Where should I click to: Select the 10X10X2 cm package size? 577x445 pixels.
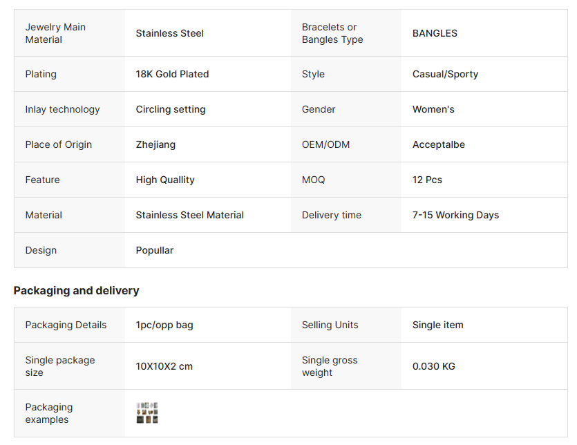[164, 366]
